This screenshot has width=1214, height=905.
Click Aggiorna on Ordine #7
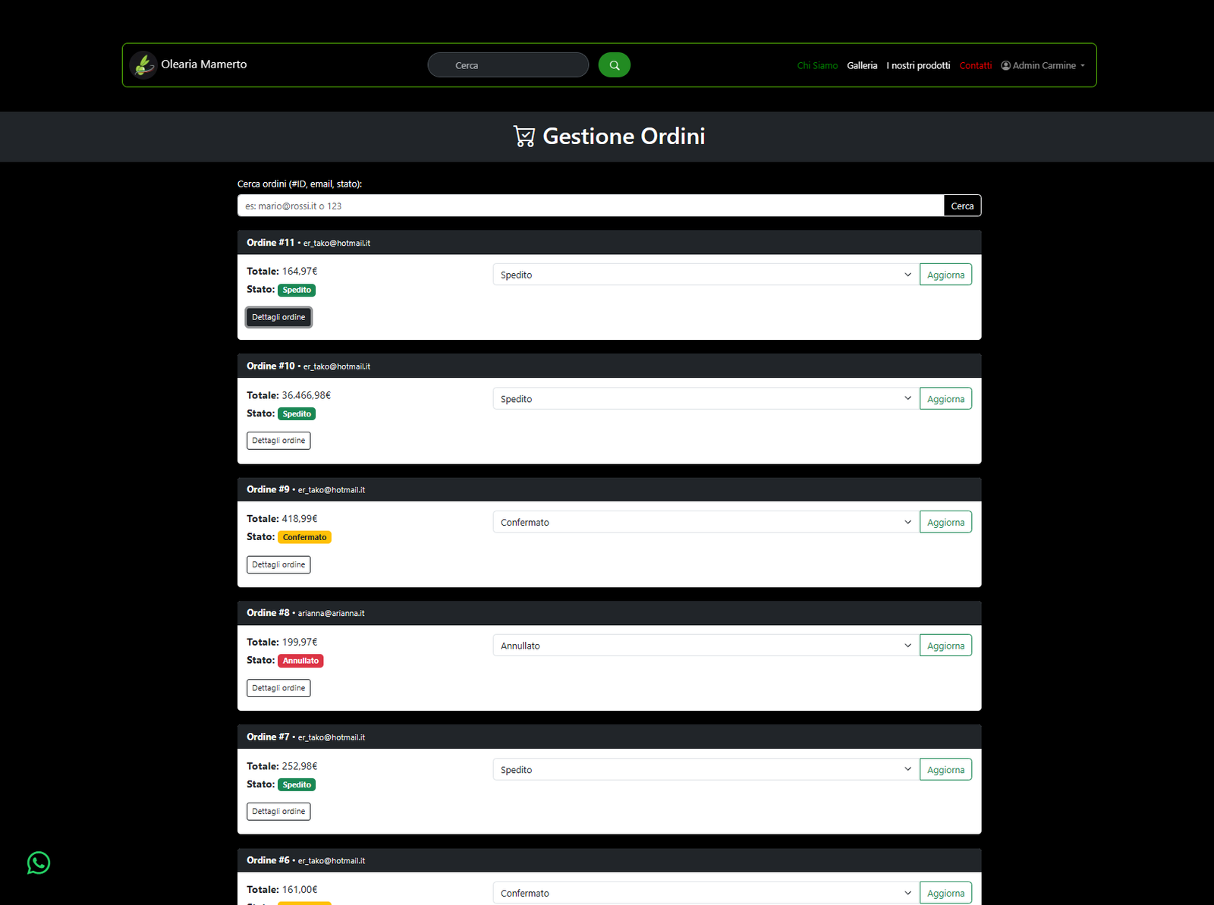coord(945,768)
